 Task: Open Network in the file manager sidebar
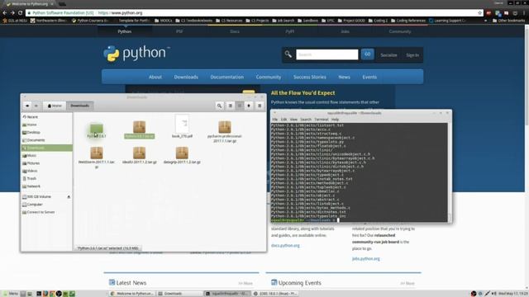46,186
